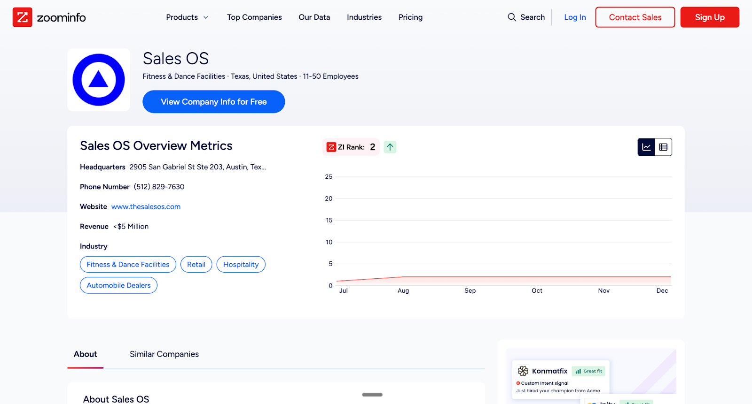Click the Great fit badge on Konmatfix

click(588, 371)
